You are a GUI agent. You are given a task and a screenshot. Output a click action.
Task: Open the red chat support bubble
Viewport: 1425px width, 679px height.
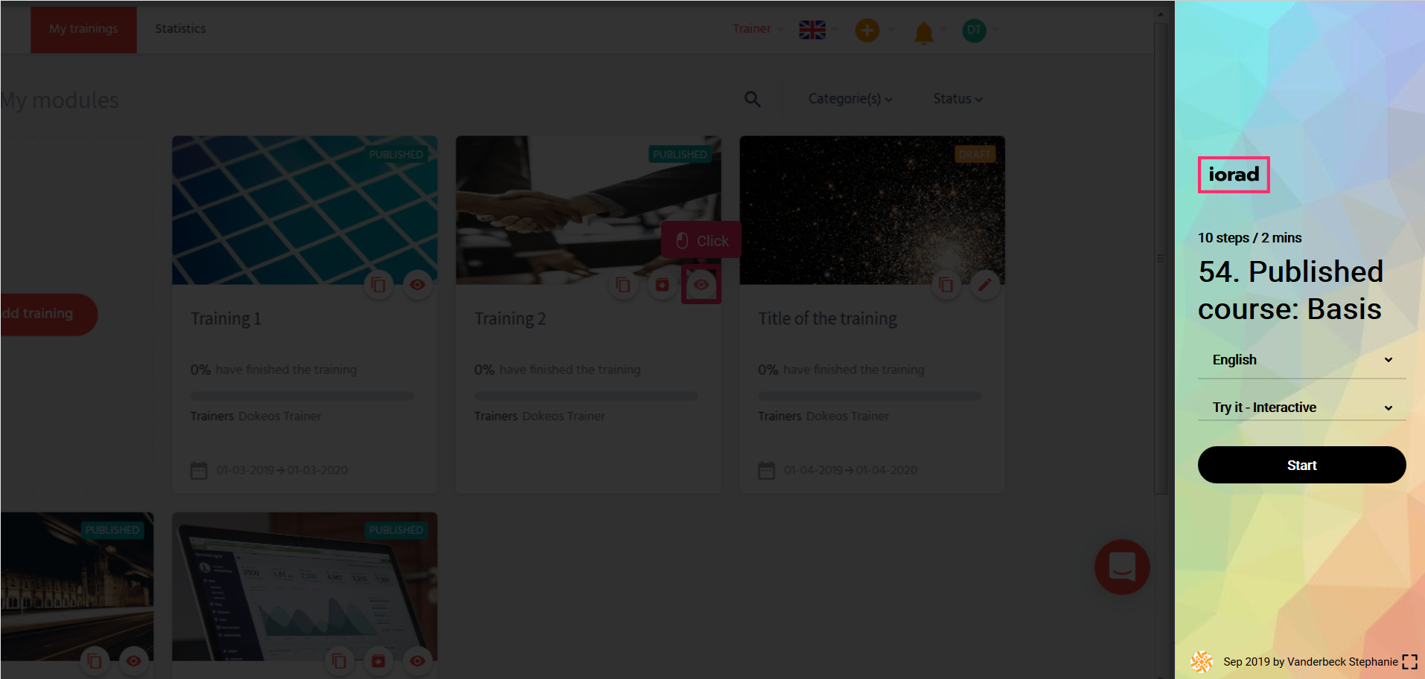click(x=1121, y=567)
